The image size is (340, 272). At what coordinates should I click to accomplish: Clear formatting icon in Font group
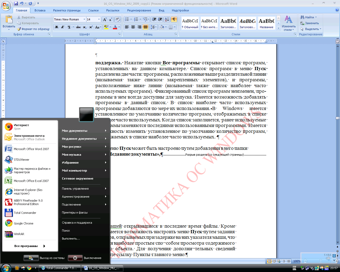tap(118, 19)
